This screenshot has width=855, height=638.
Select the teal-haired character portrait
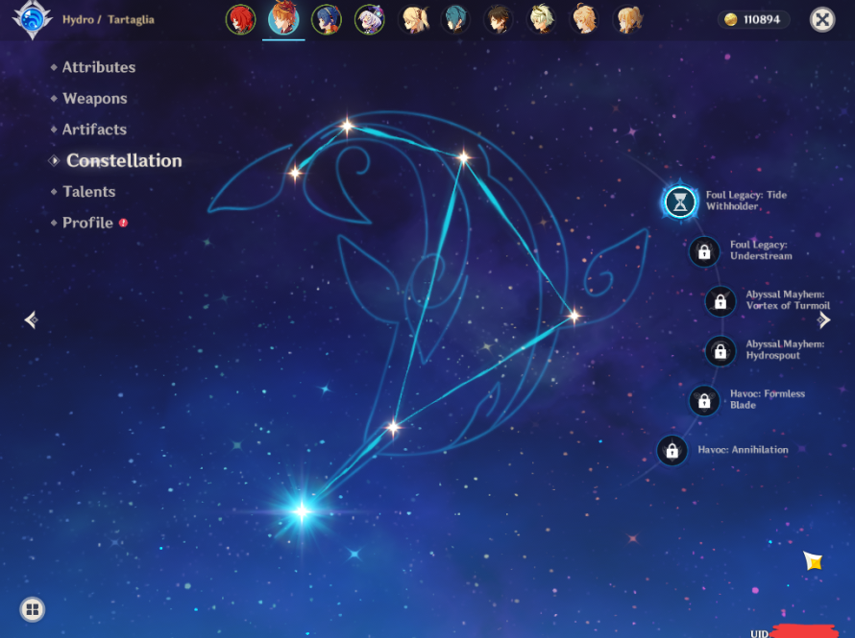[456, 19]
